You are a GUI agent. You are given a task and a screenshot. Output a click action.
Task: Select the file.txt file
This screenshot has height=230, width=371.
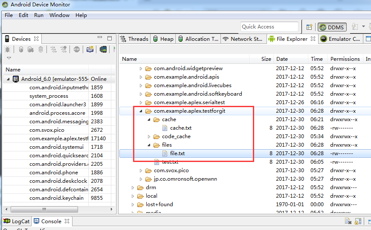tap(177, 153)
